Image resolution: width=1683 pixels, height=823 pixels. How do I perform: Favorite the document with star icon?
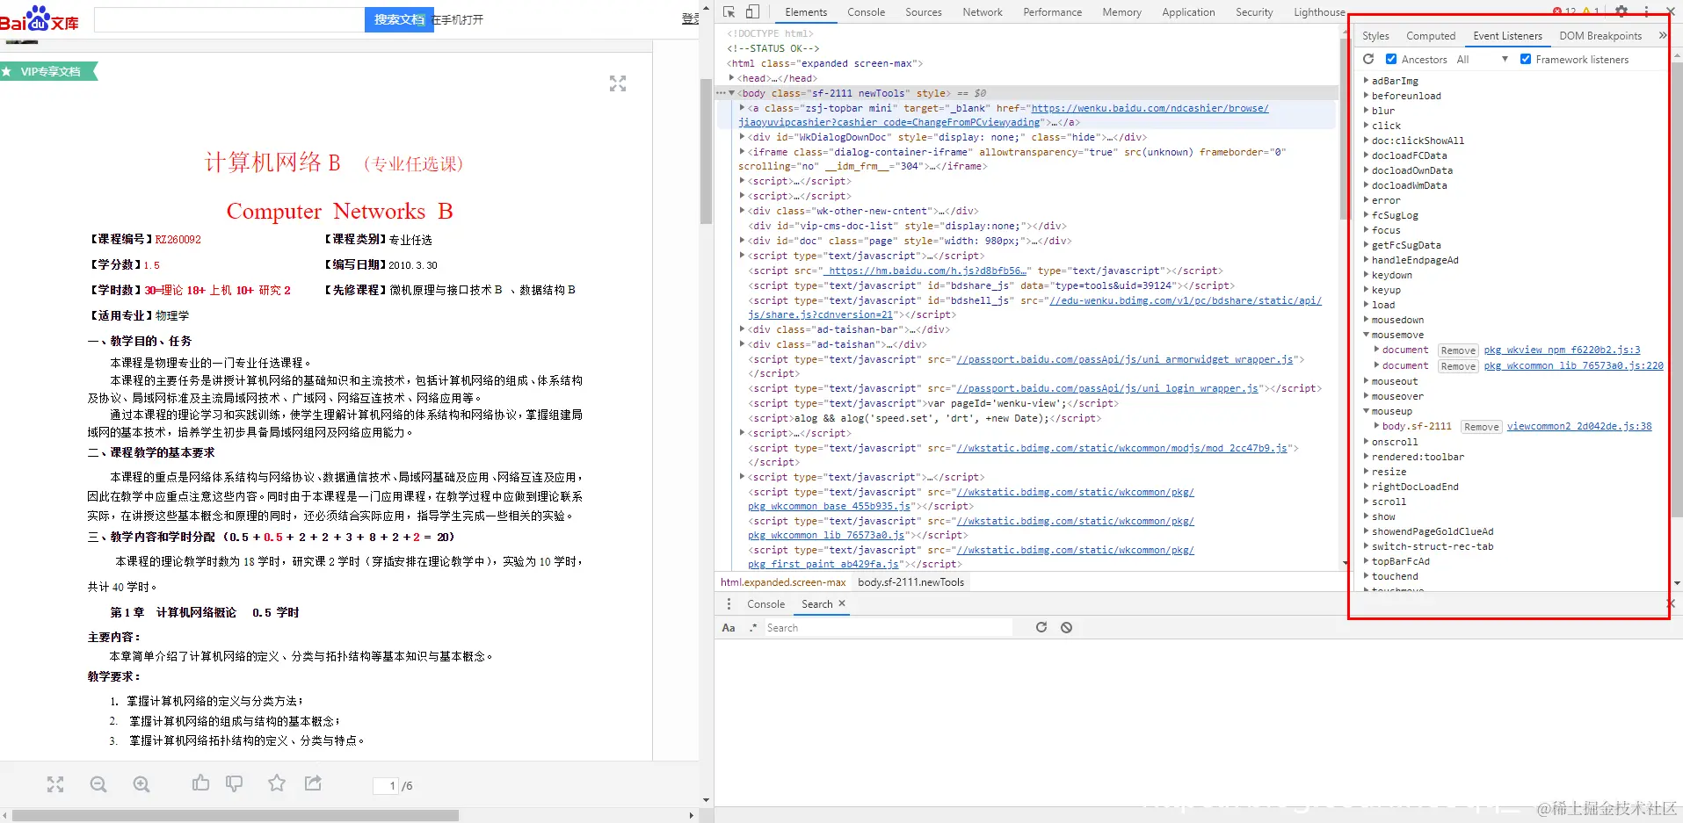[x=277, y=783]
